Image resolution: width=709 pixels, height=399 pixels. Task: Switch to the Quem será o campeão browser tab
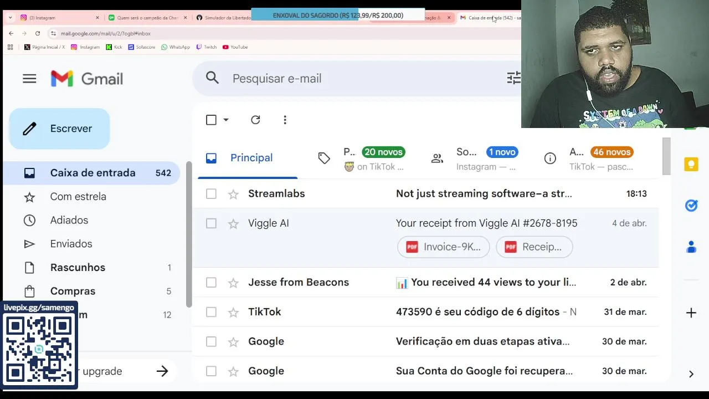coord(147,18)
